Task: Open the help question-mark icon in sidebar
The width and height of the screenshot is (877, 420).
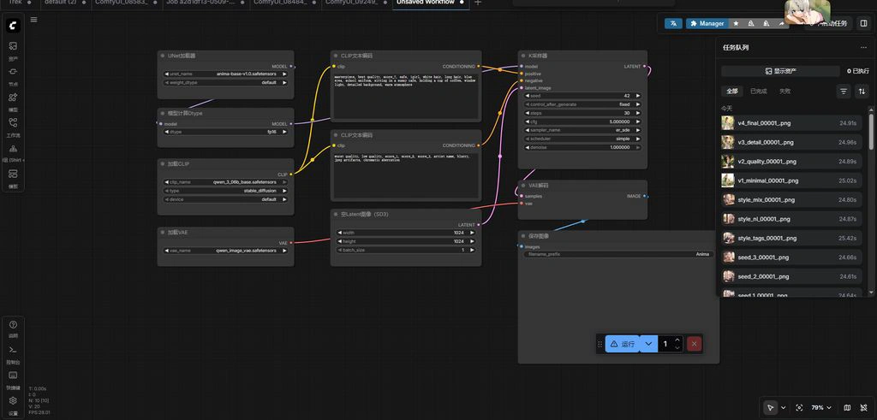Action: click(x=14, y=324)
